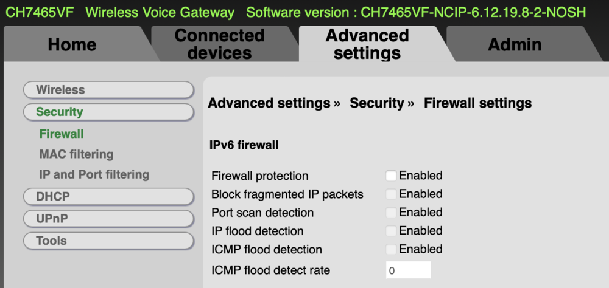Open the Tools sidebar section
Viewport: 609px width, 288px height.
108,241
